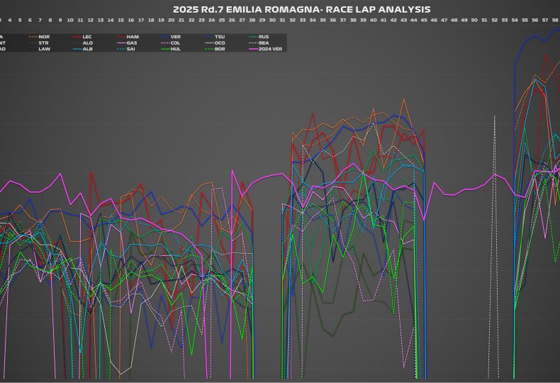The image size is (560, 383).
Task: Click the HUL legend label
Action: [175, 49]
